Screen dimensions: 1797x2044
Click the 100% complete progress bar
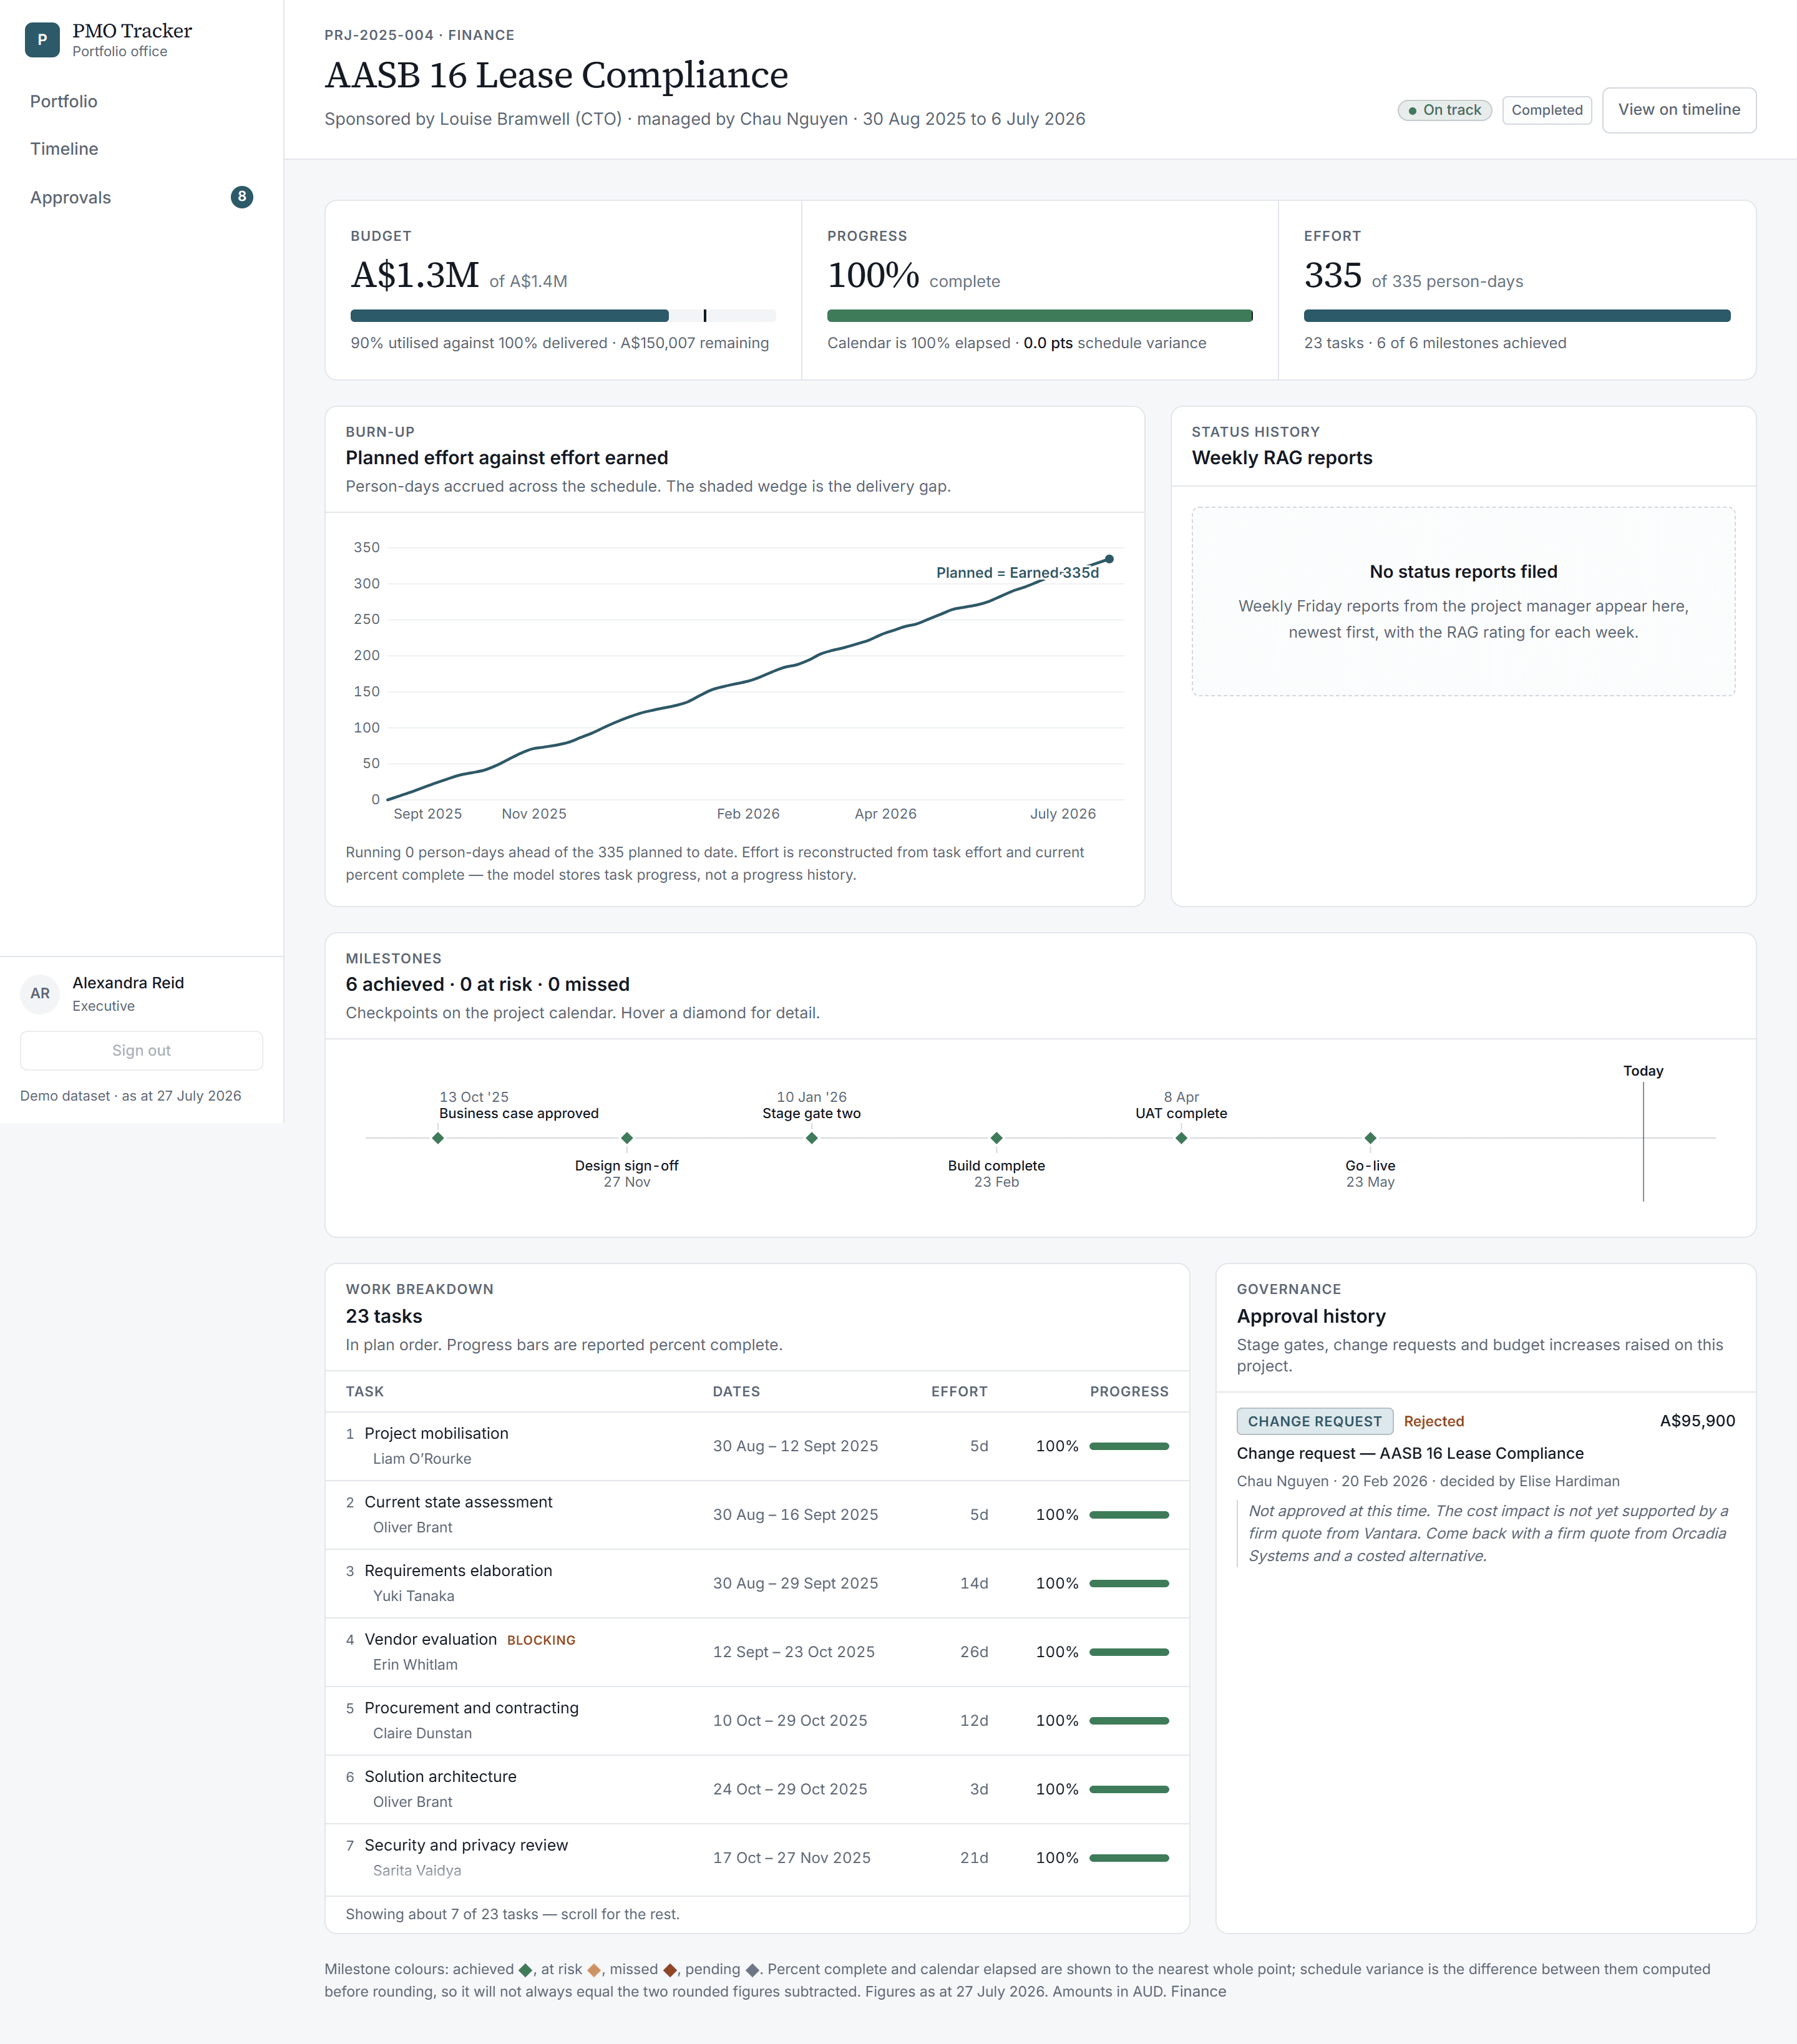1040,316
